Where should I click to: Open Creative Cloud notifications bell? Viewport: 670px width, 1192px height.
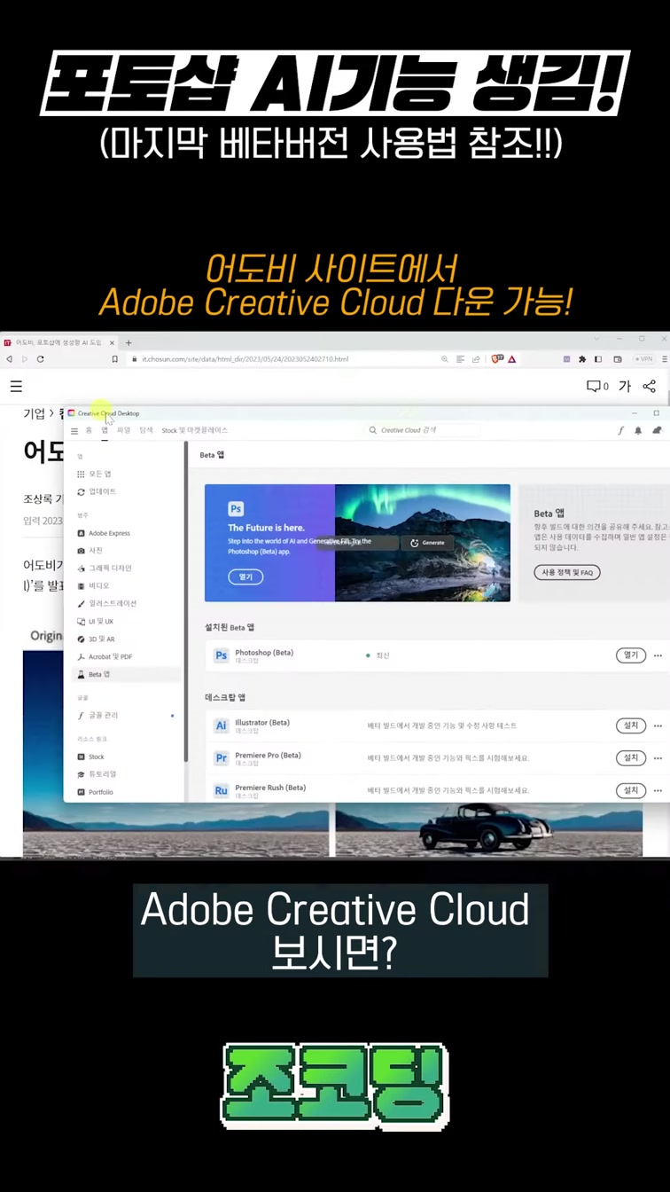pos(638,430)
